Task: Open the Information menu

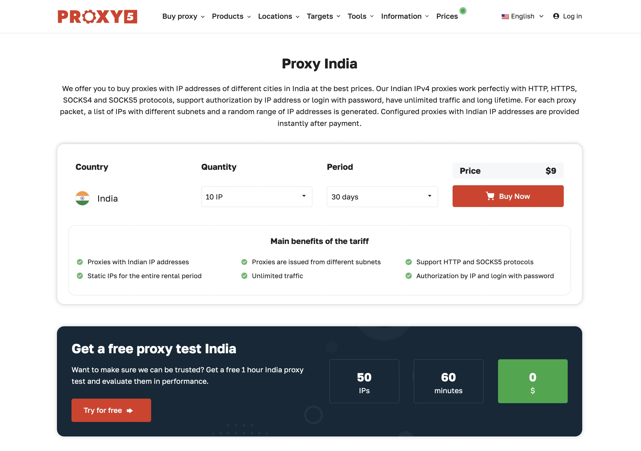Action: (x=405, y=16)
